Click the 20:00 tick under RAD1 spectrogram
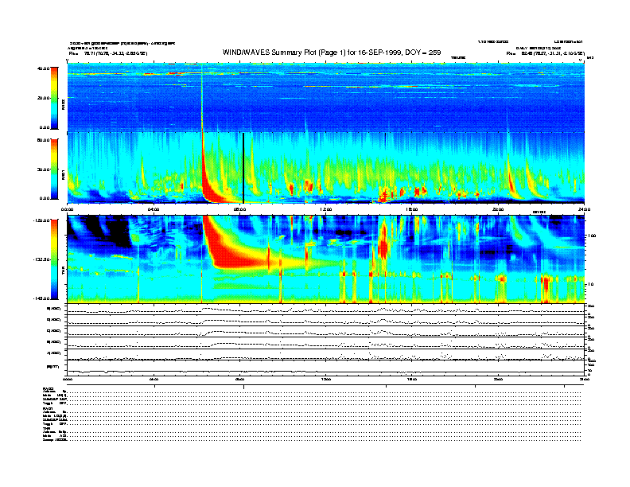The image size is (630, 487). point(498,209)
